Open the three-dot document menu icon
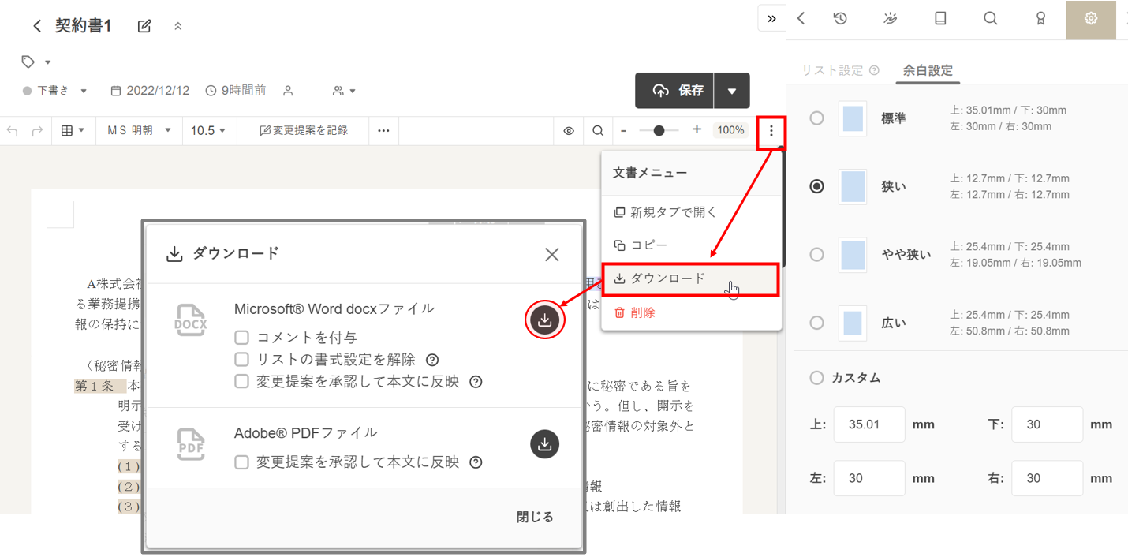1128x557 pixels. (771, 131)
